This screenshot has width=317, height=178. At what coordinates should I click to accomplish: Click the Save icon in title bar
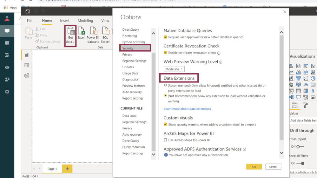coord(28,11)
